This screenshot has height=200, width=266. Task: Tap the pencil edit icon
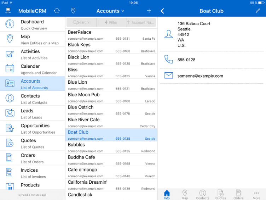[x=258, y=11]
